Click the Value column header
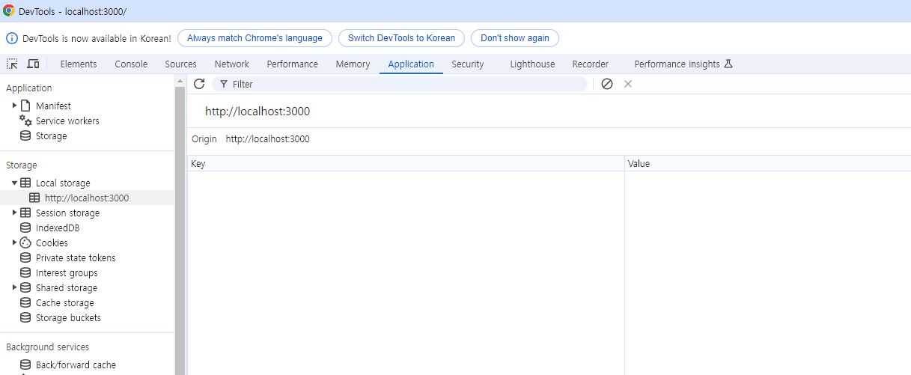 tap(768, 163)
